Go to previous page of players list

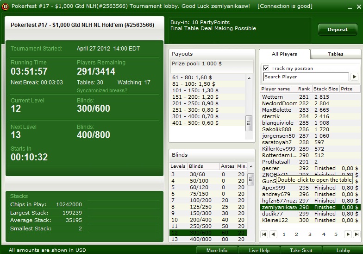[x=273, y=235]
